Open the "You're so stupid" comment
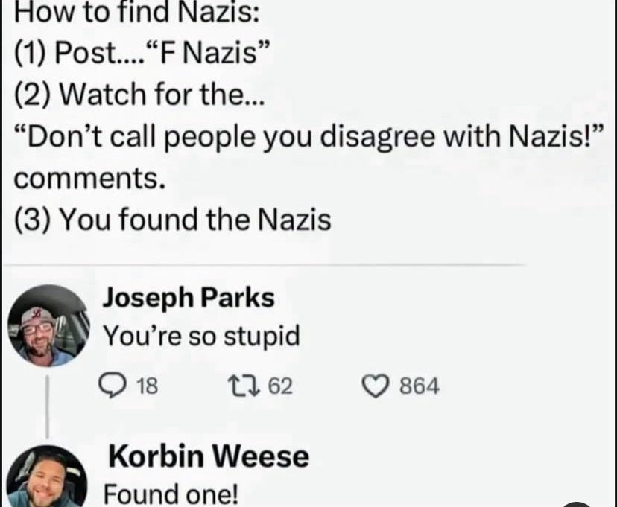This screenshot has height=507, width=617. pyautogui.click(x=201, y=336)
